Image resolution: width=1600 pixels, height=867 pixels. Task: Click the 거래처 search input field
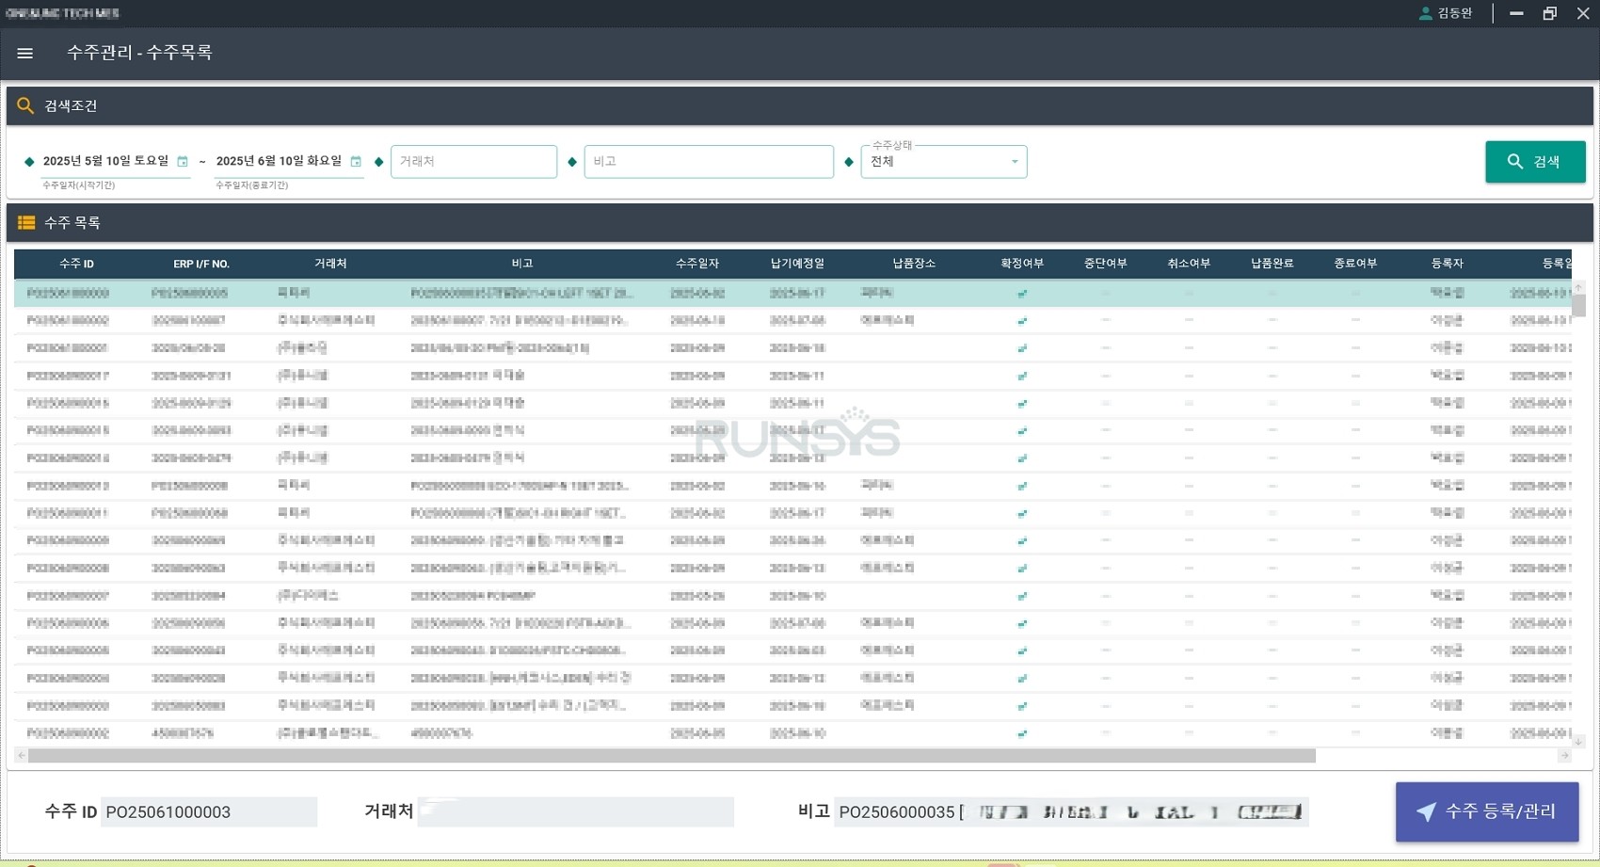(473, 162)
